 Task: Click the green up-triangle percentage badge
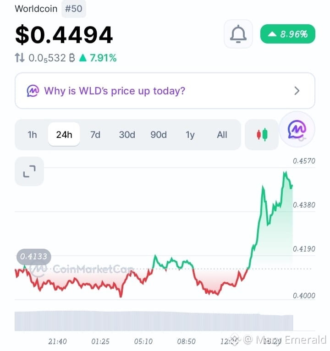[x=288, y=34]
